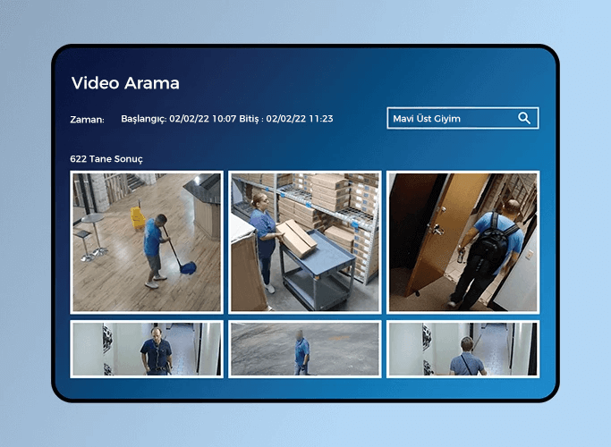Select the end date before 11:23
611x447 pixels.
(x=285, y=118)
